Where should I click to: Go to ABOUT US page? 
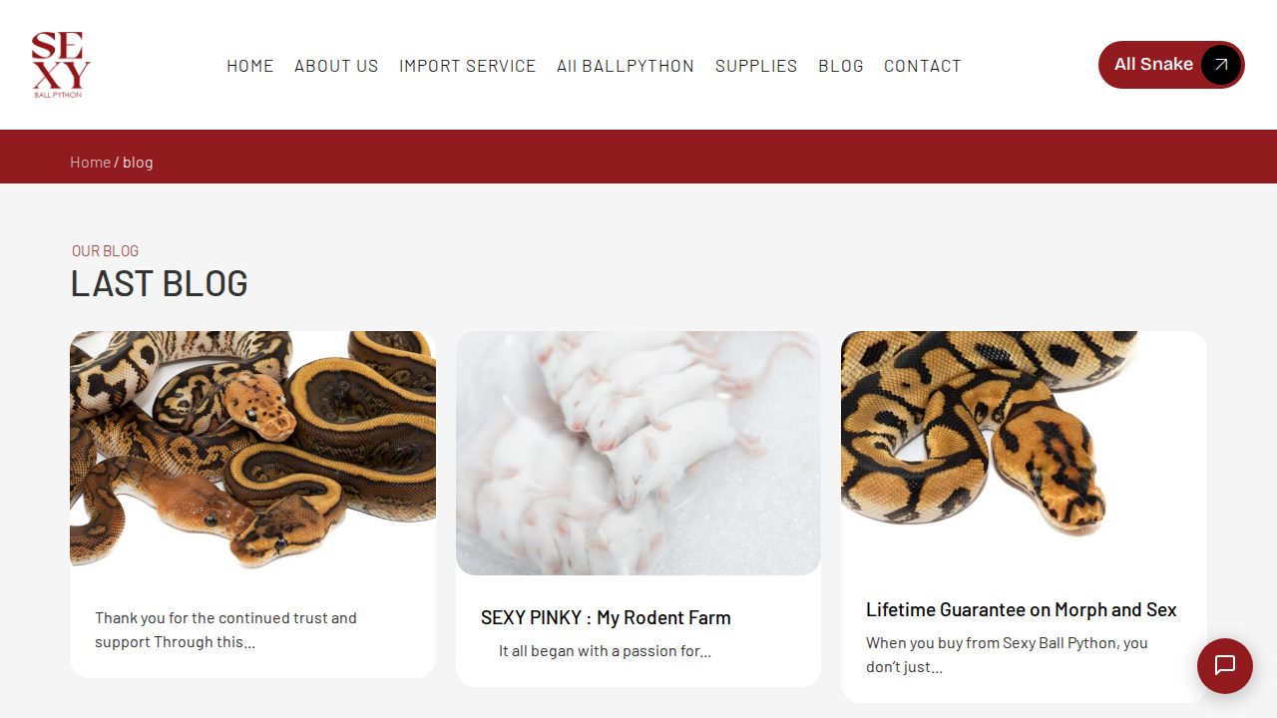[x=336, y=66]
